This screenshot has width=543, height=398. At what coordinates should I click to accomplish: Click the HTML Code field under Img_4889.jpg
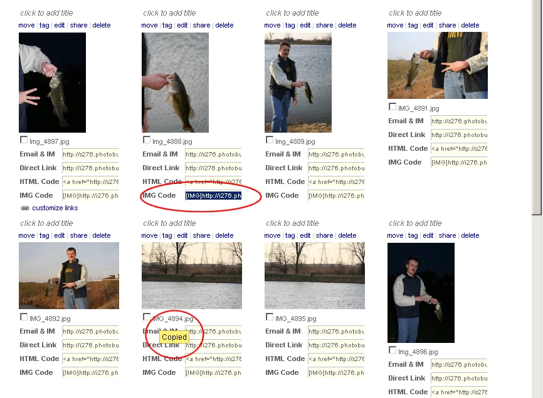pos(336,182)
